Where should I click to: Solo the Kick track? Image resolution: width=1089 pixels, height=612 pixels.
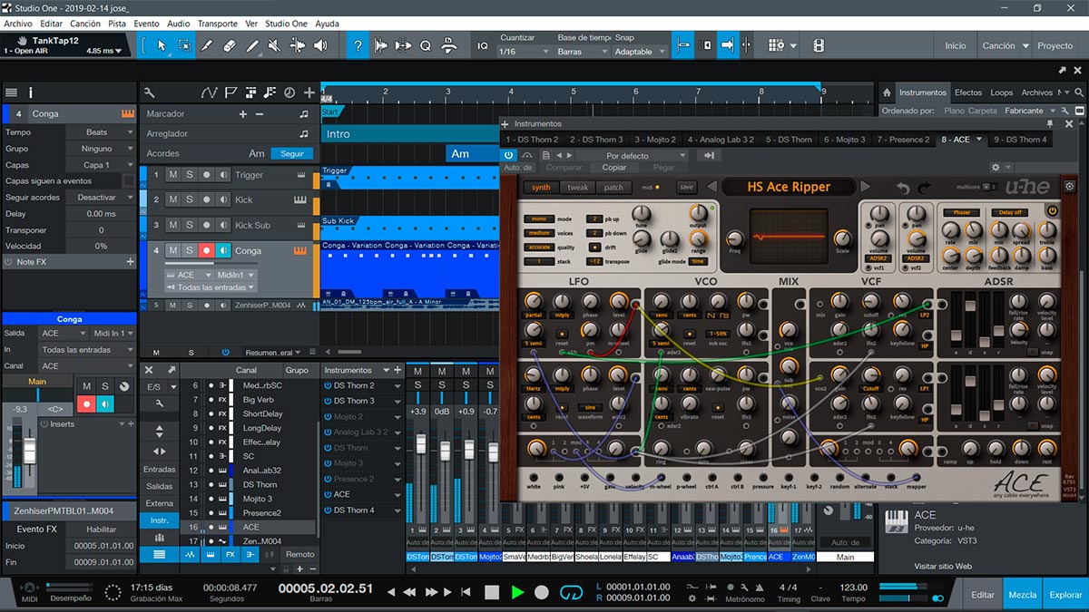coord(190,199)
